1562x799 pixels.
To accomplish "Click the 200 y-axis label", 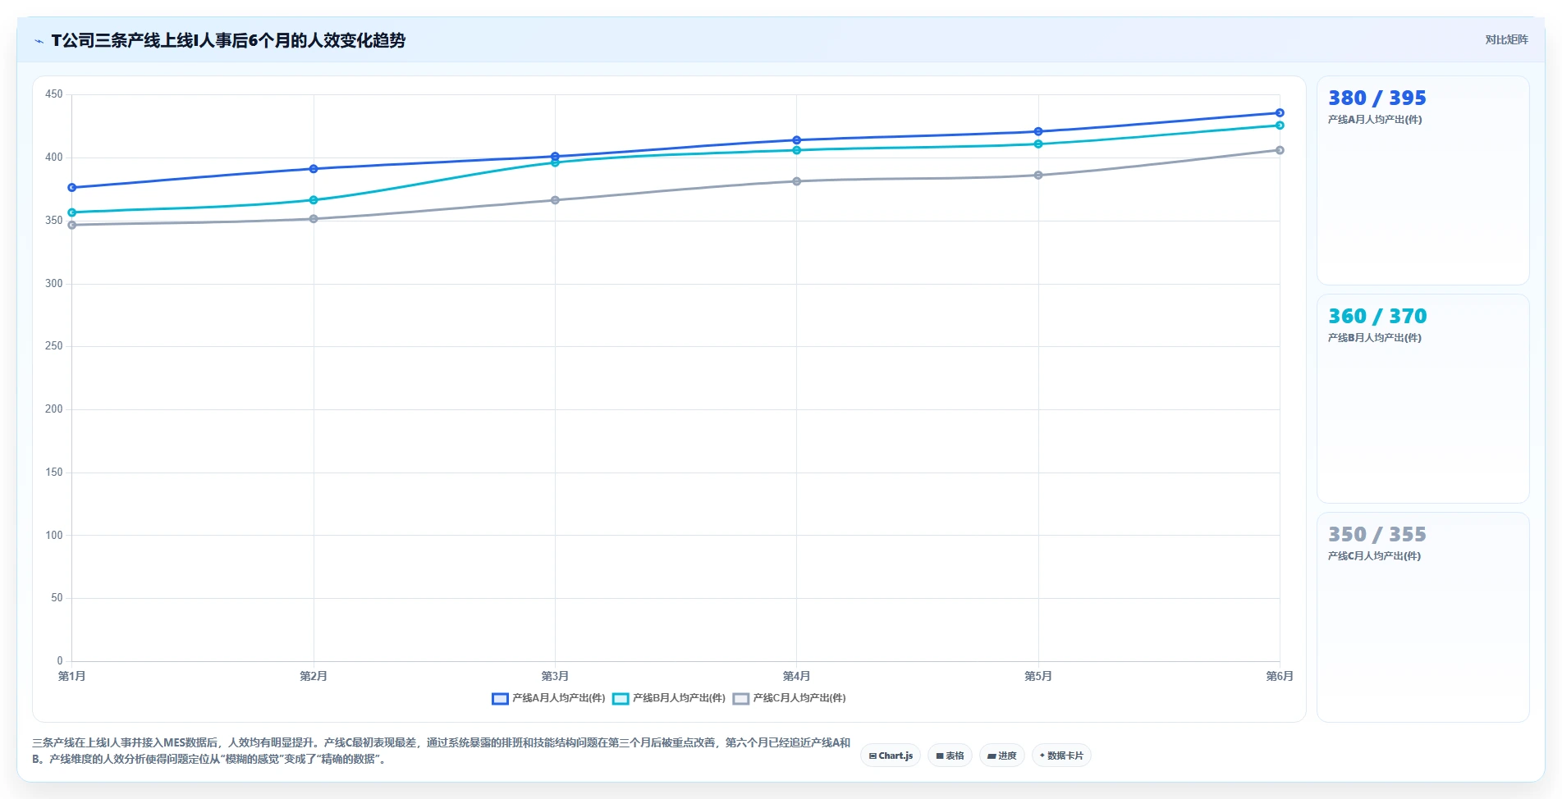I will click(54, 409).
